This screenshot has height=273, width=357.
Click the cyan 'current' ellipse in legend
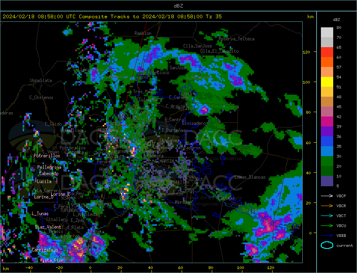point(327,245)
